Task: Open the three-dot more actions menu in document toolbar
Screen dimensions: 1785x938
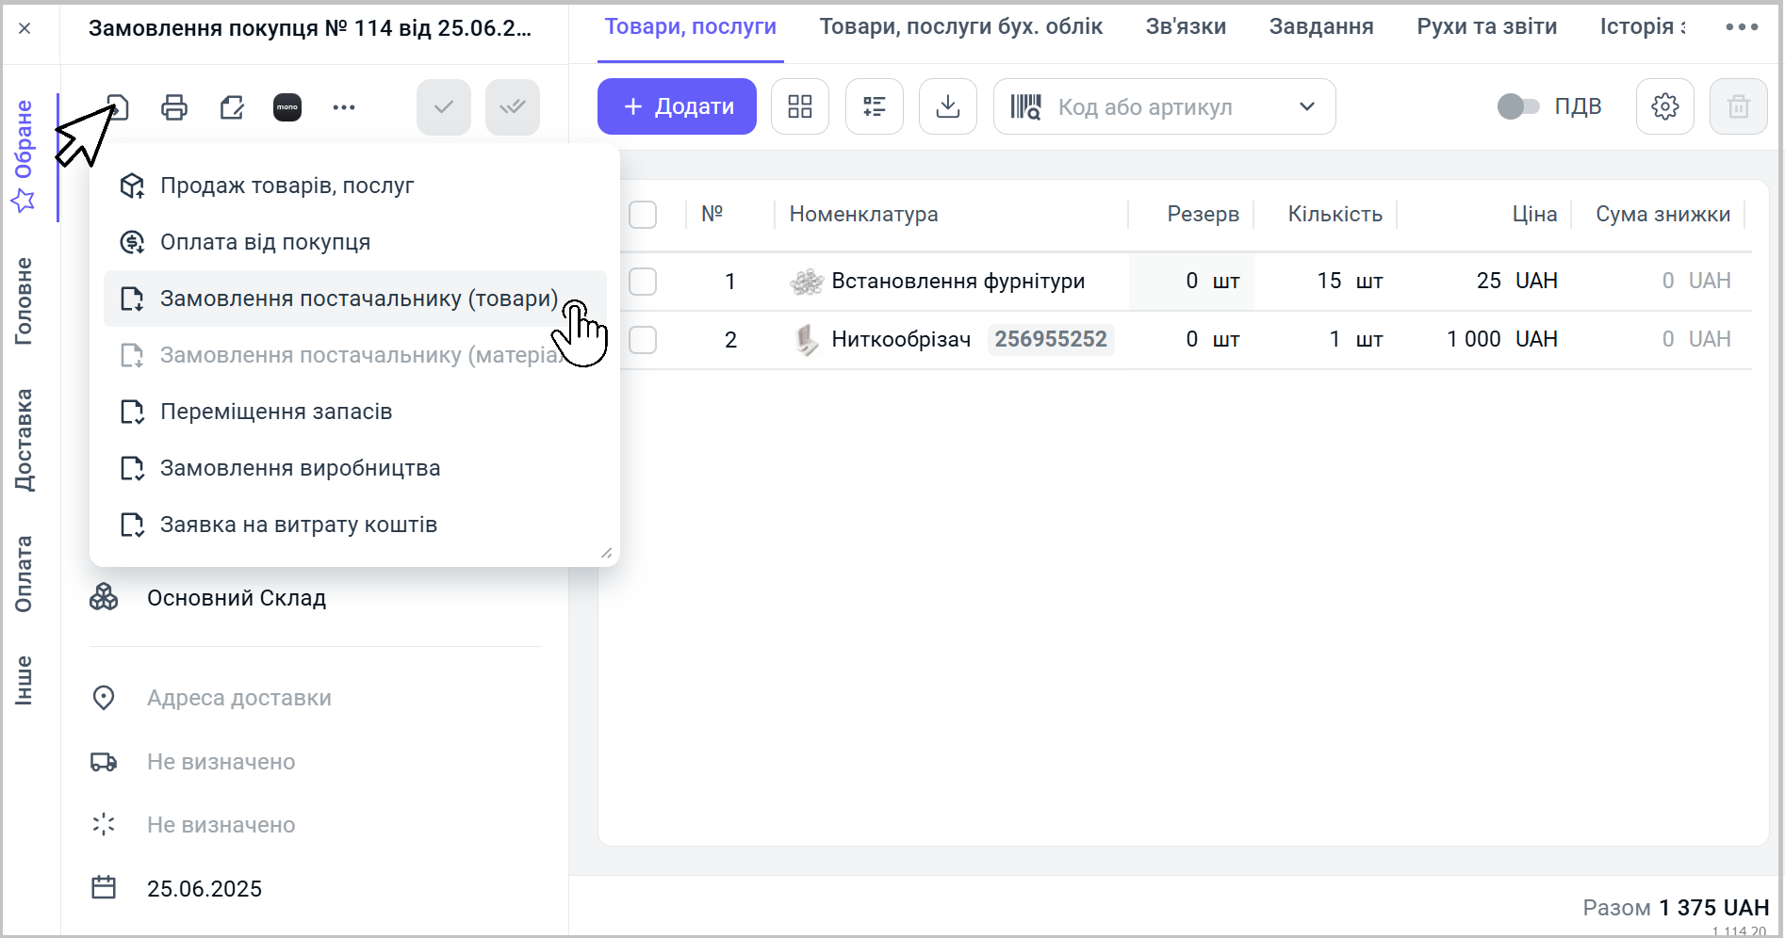Action: (344, 107)
